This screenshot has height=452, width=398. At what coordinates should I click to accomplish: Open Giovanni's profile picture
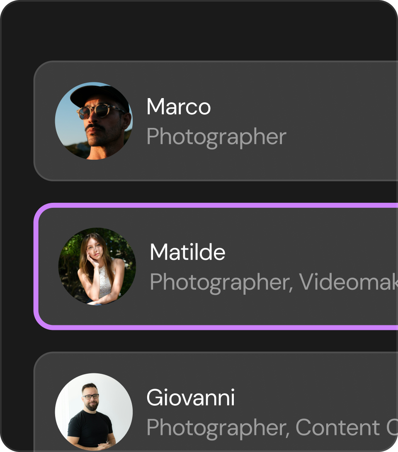[x=94, y=412]
